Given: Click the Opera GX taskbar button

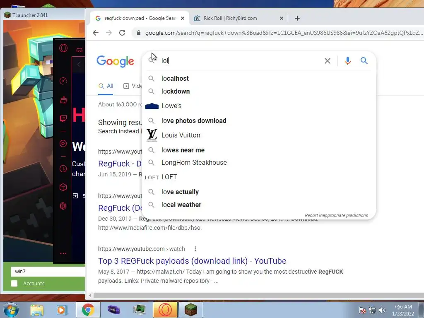Looking at the screenshot, I should click(x=165, y=310).
